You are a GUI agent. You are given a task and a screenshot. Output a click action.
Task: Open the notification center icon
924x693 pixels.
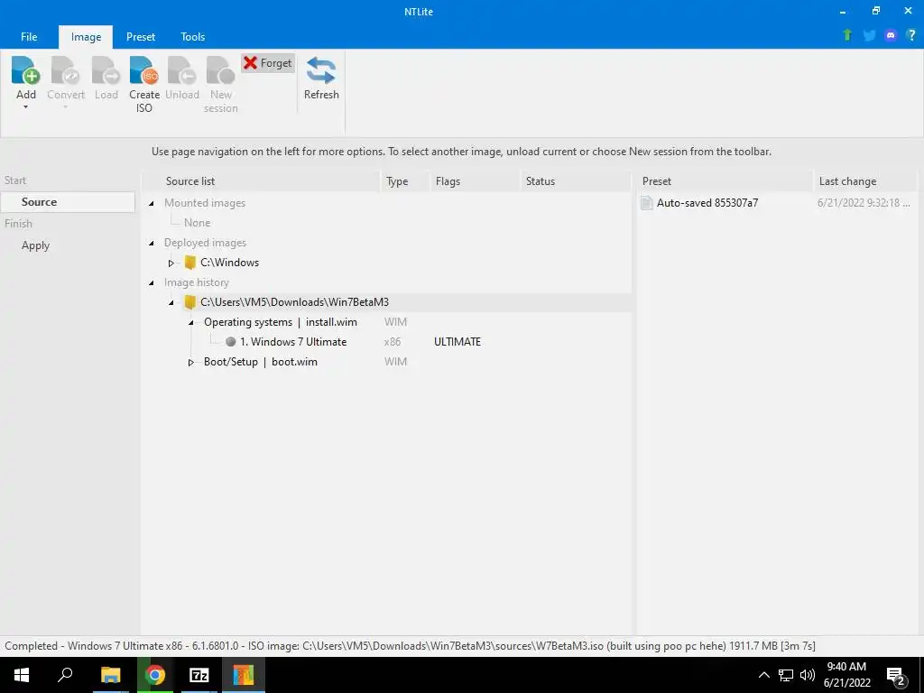pyautogui.click(x=896, y=677)
